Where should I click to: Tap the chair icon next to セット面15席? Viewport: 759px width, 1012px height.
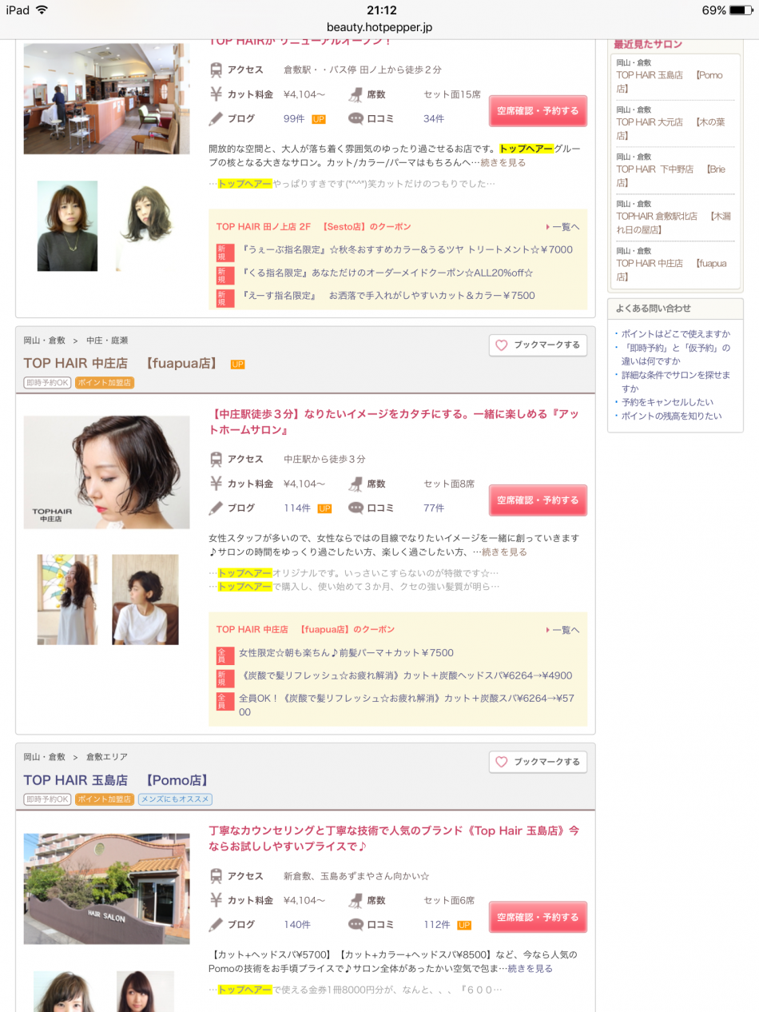[x=356, y=94]
